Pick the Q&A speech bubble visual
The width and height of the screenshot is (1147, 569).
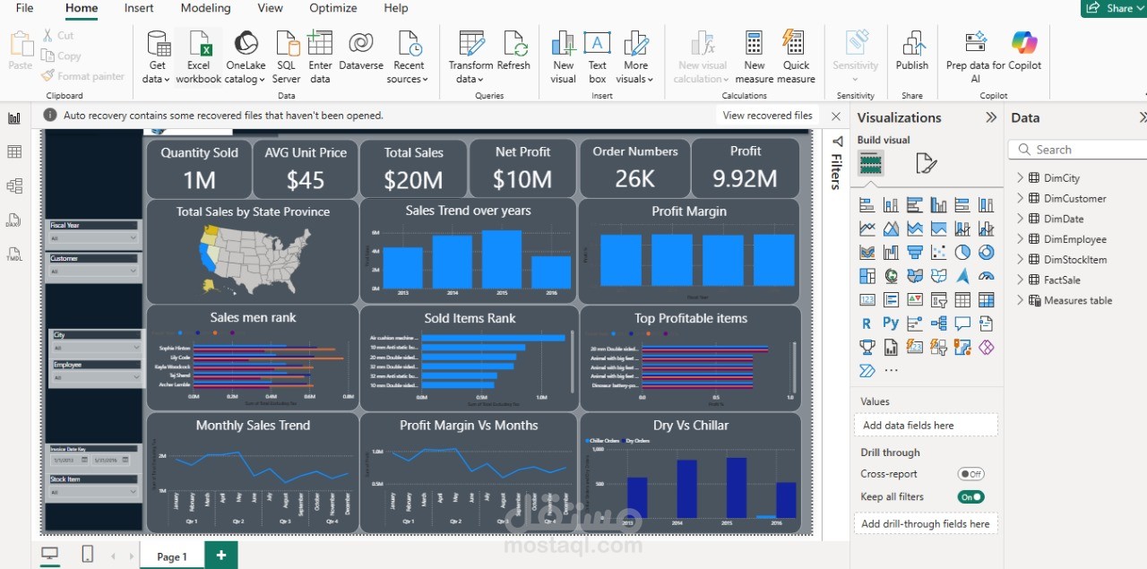tap(962, 323)
